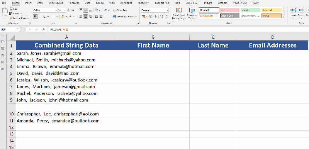Expand the cell styles gallery
The height and width of the screenshot is (149, 309).
click(284, 17)
